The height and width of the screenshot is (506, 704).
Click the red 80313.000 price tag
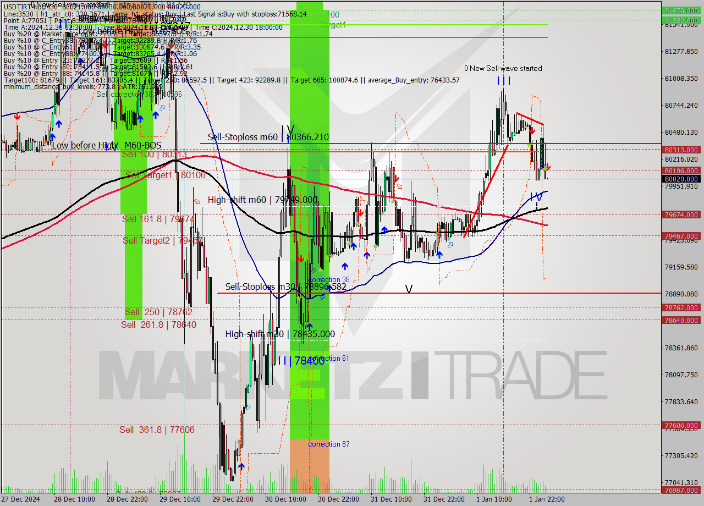click(x=682, y=149)
